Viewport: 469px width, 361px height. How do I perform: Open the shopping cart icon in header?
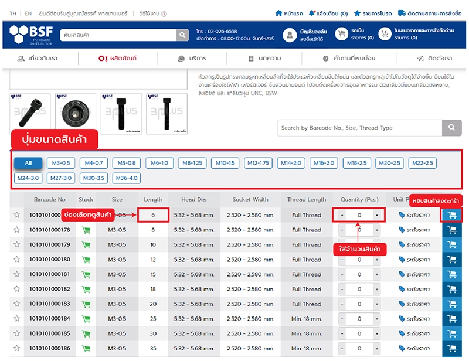(341, 35)
